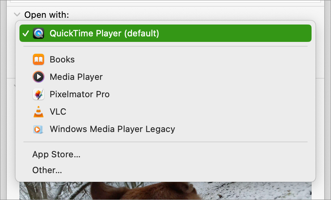The image size is (331, 200).
Task: Choose Books from the app list
Action: coord(165,59)
